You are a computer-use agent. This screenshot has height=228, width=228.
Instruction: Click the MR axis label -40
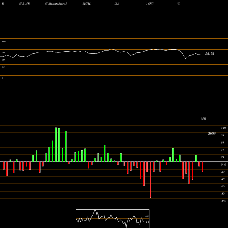[x=223, y=179]
